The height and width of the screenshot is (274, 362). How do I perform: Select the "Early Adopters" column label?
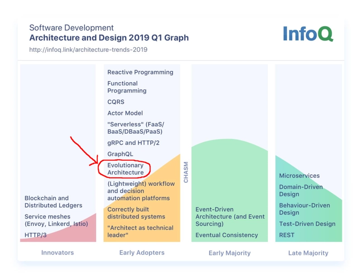[142, 253]
